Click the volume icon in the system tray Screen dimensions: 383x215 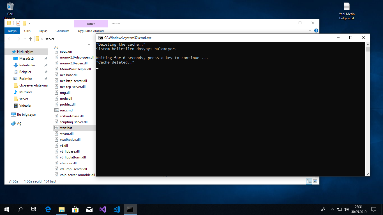[x=346, y=209]
